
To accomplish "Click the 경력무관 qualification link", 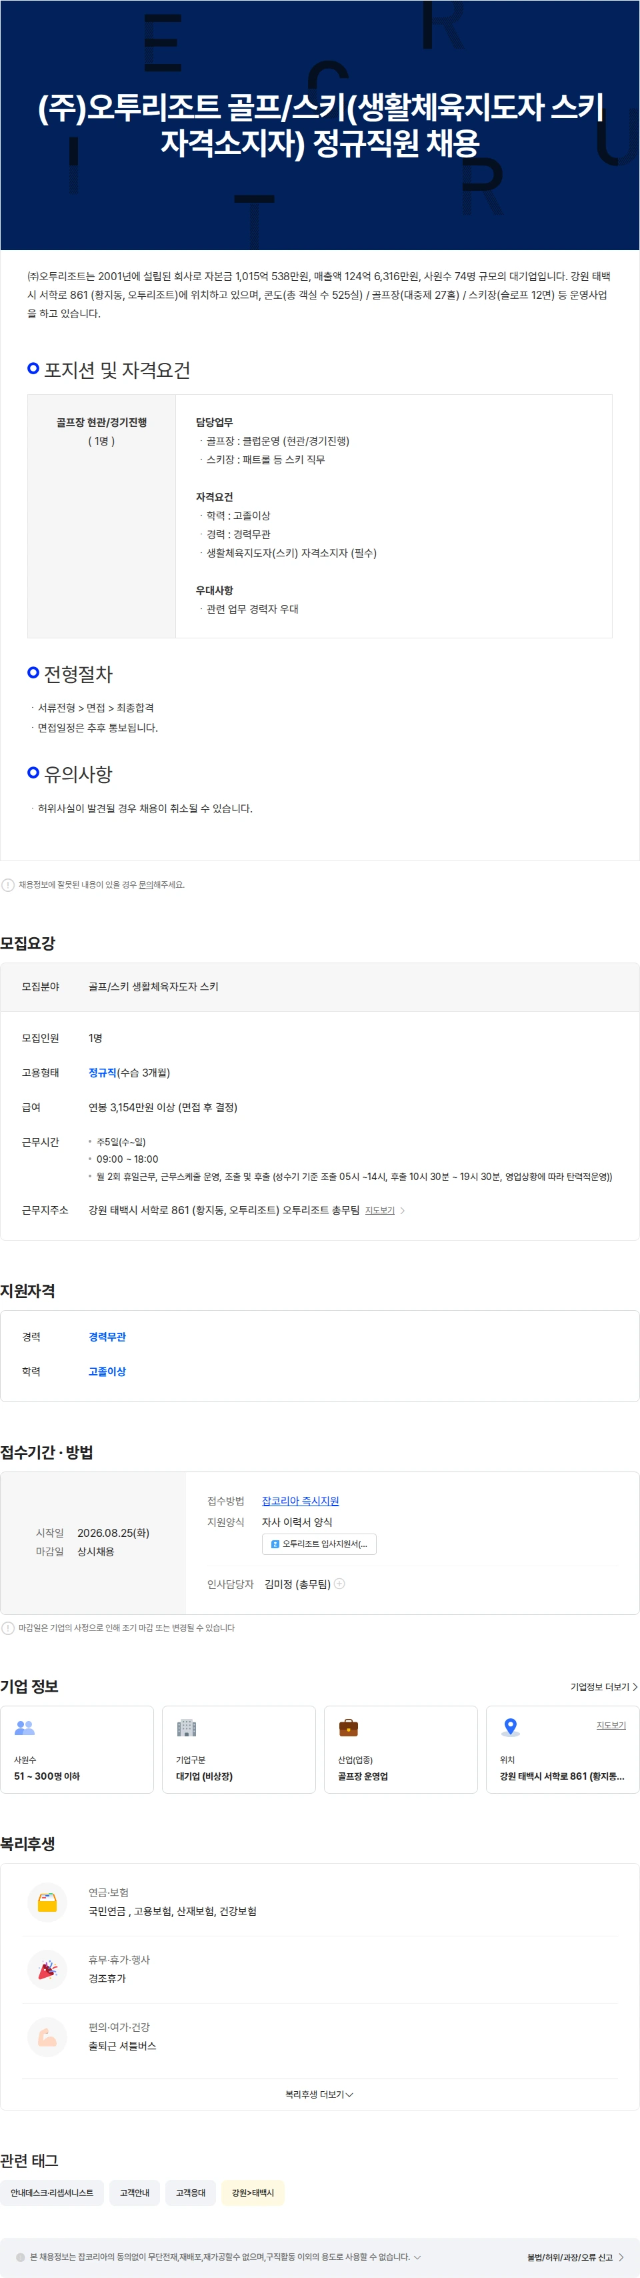I will (107, 1337).
